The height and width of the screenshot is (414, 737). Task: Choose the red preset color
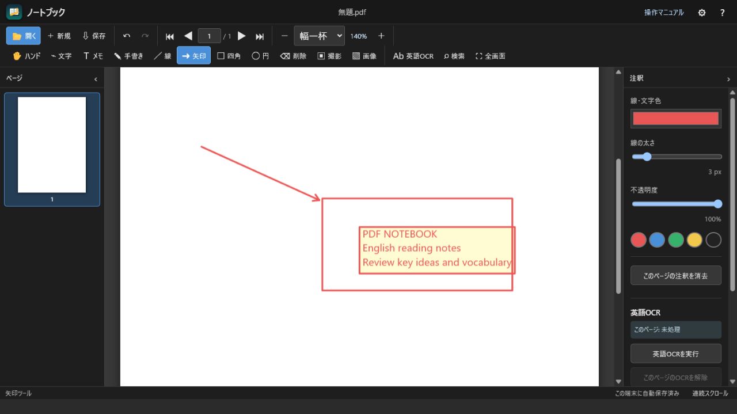coord(639,240)
